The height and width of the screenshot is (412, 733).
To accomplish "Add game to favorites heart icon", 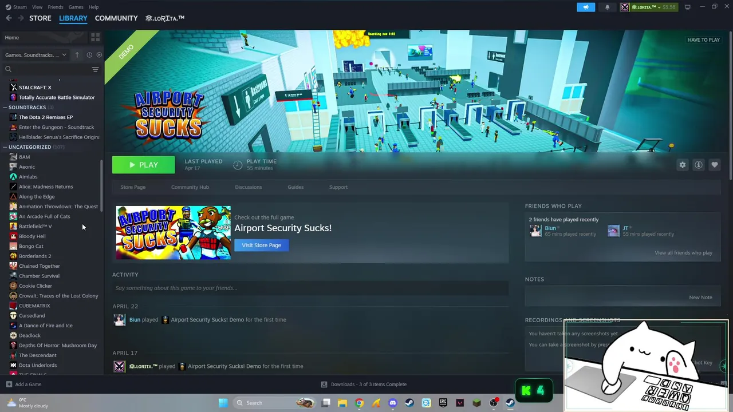I will 715,165.
